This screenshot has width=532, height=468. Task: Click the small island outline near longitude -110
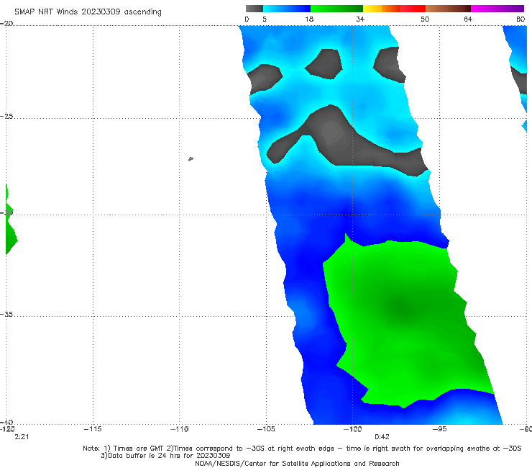(x=191, y=158)
